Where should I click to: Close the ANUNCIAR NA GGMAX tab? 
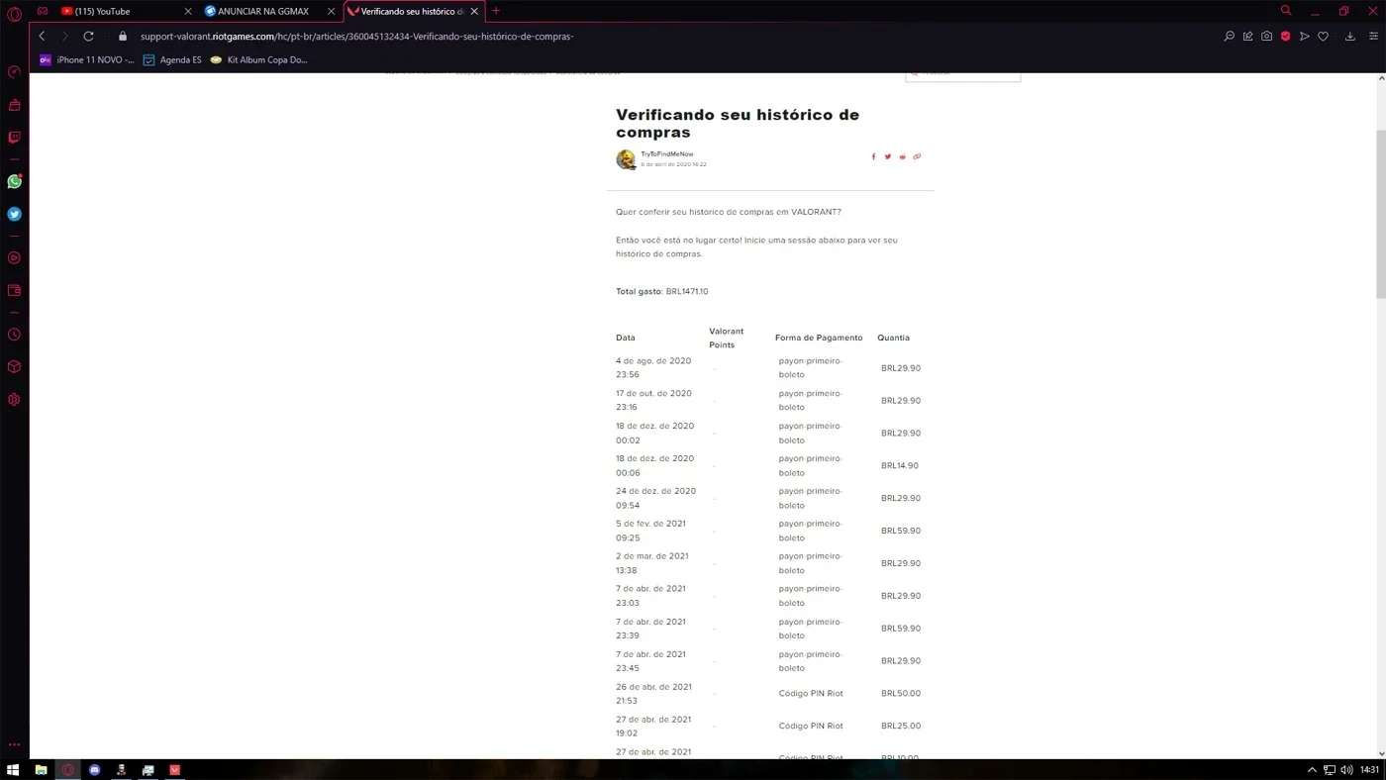point(331,12)
